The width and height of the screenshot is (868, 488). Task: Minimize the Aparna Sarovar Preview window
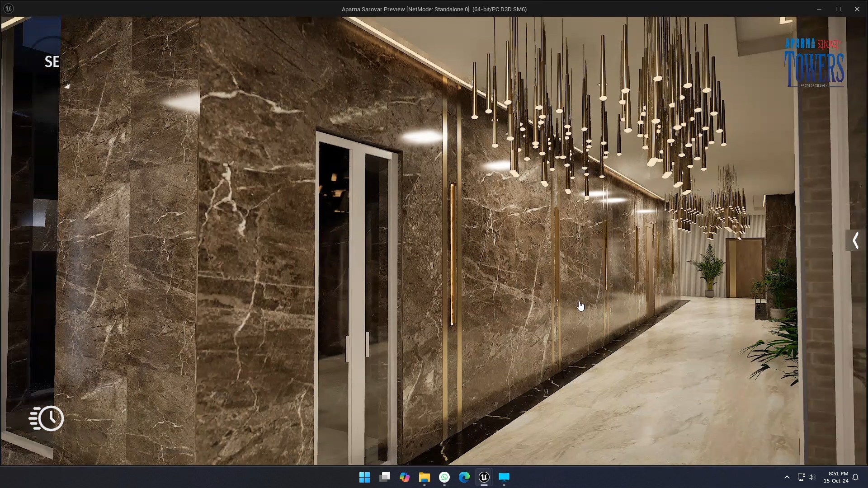(819, 9)
